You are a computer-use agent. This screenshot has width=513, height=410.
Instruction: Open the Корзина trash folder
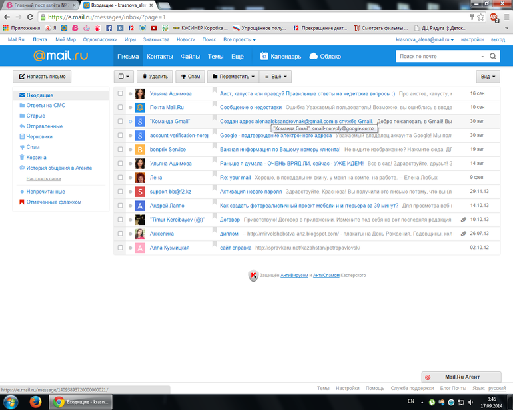[x=36, y=158]
